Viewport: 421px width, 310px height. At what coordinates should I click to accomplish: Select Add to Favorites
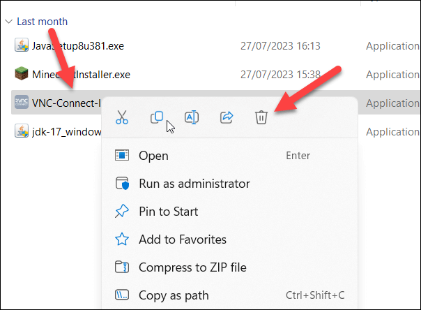coord(183,239)
